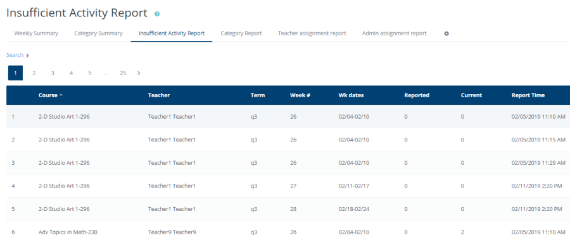Select 2-D Studio Art 1-296 in row 1
The height and width of the screenshot is (240, 570).
(64, 117)
